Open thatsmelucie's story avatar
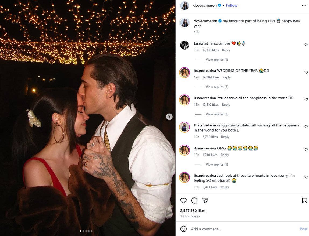309x236 pixels. coord(184,127)
